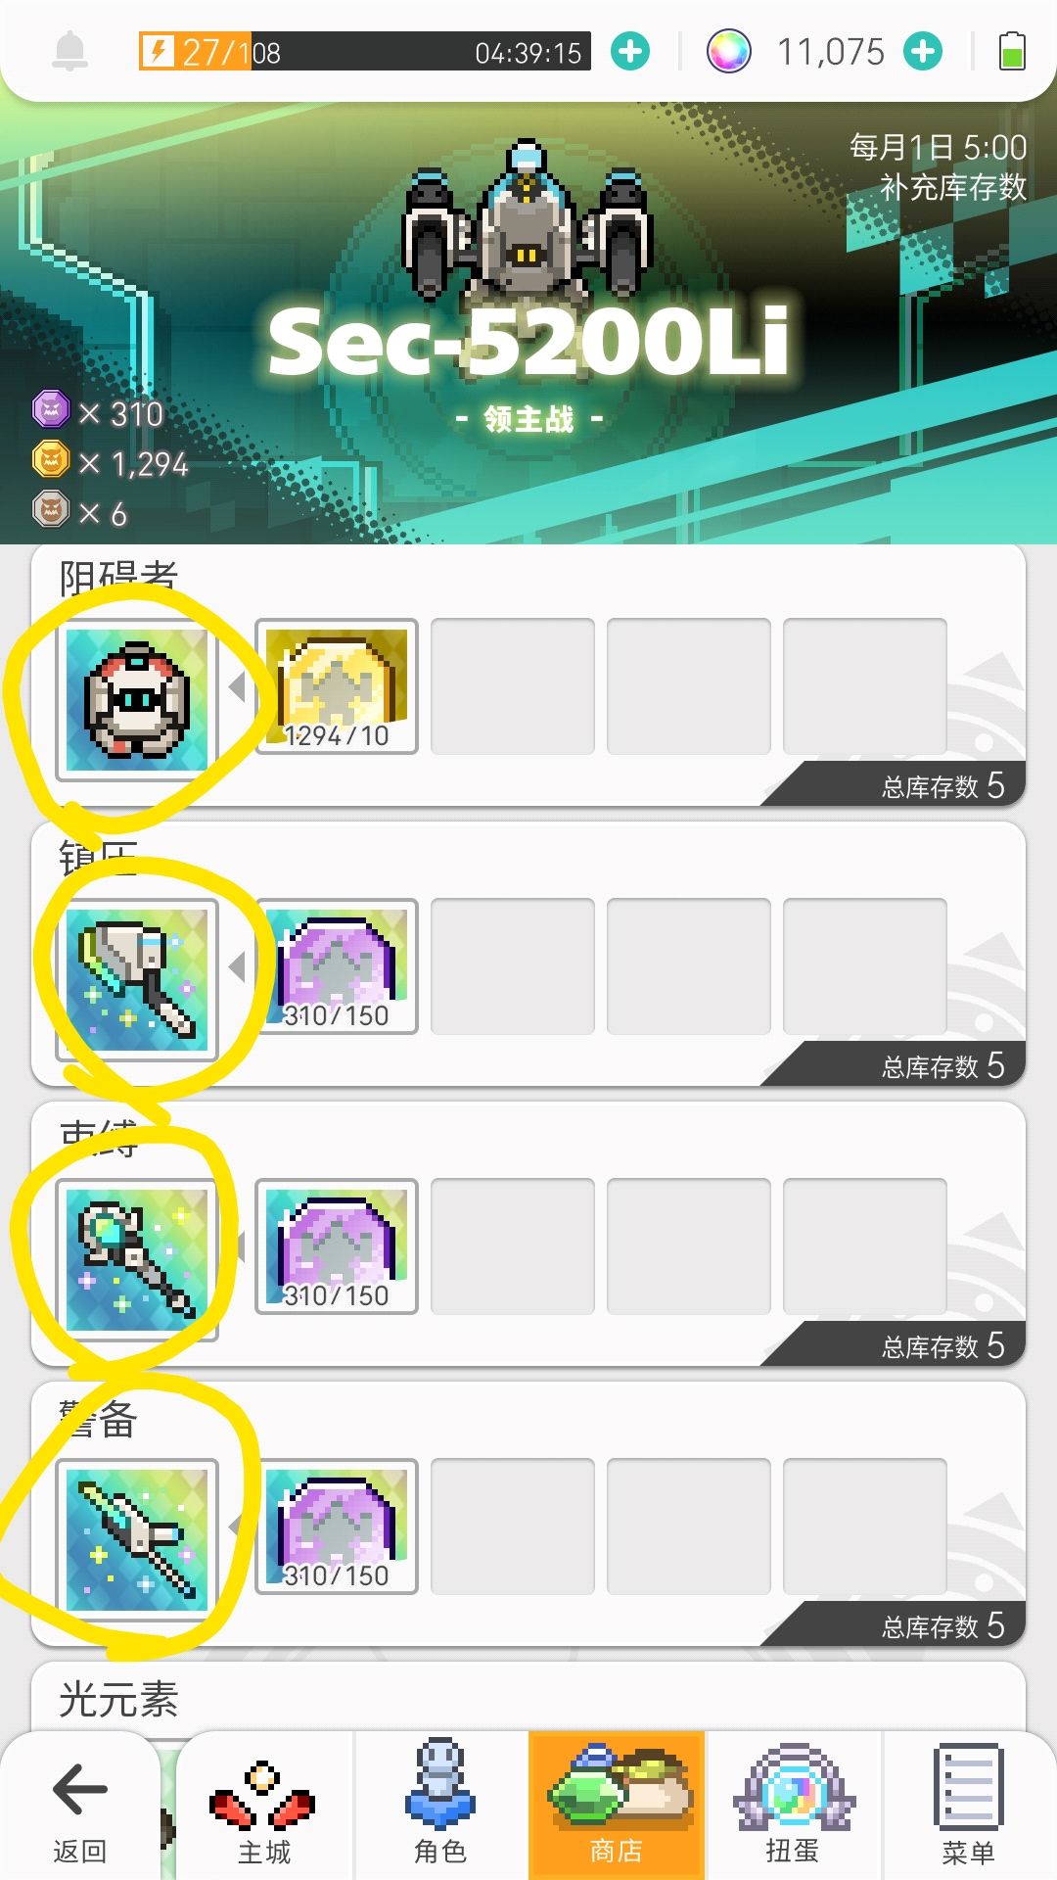Tap the notification bell icon

coord(69,51)
